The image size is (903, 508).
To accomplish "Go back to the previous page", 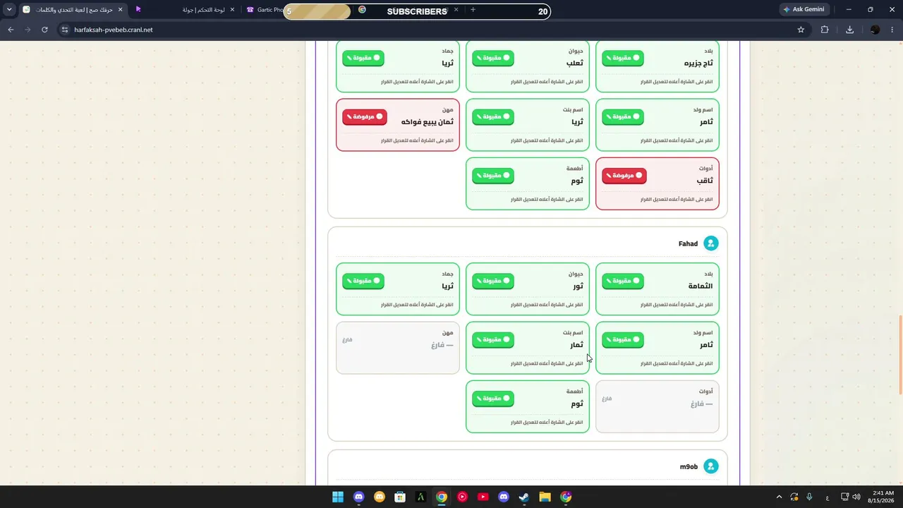I will click(11, 30).
